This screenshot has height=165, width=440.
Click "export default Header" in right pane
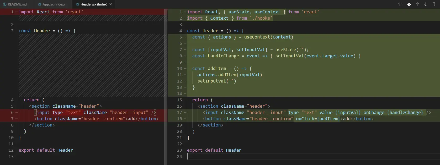tap(214, 150)
